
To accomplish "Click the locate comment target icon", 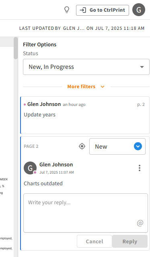I will (82, 146).
